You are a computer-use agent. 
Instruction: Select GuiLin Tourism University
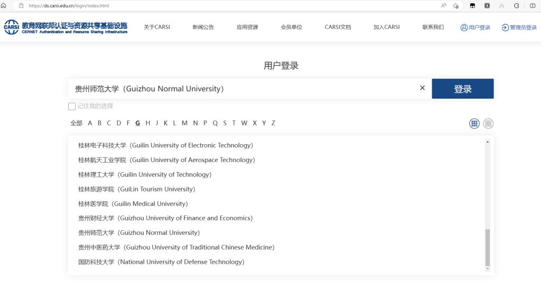coord(137,189)
